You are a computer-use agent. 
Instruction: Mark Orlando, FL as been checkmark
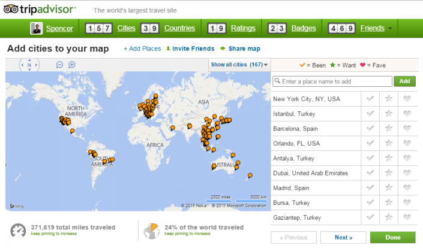point(371,144)
